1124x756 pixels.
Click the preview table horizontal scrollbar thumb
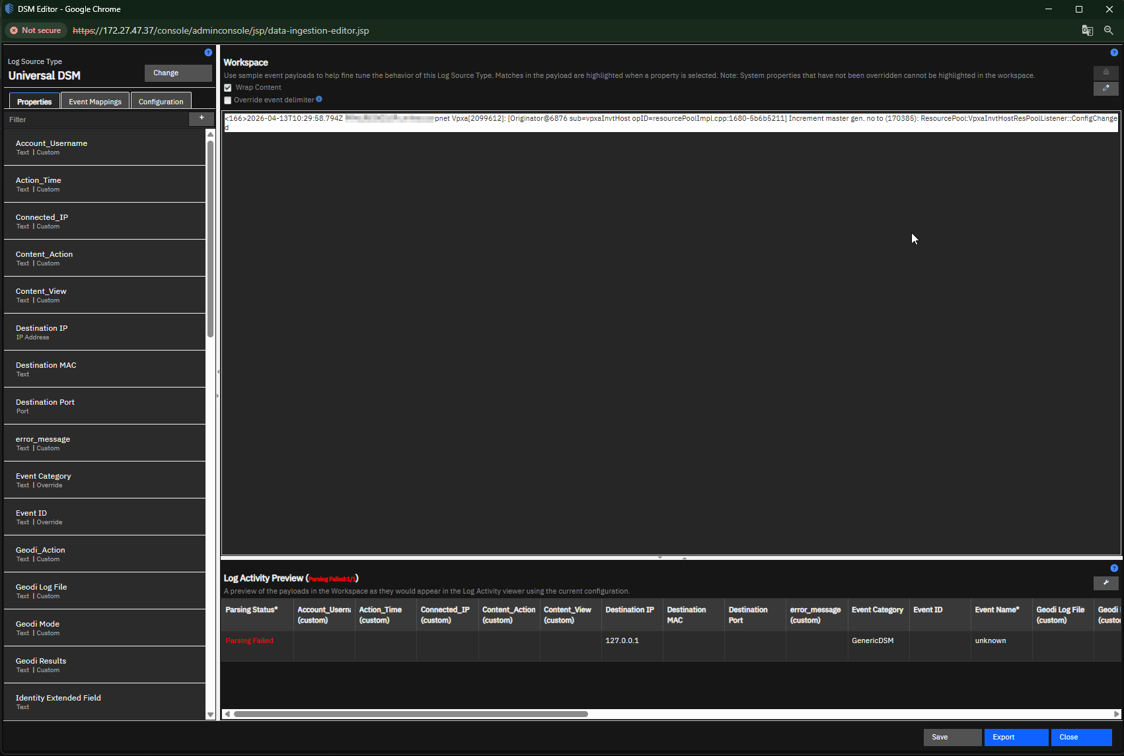(x=410, y=714)
